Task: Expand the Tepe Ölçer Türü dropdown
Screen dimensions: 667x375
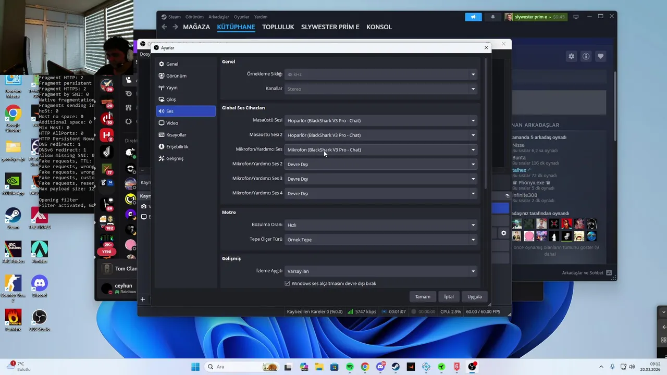Action: point(381,240)
